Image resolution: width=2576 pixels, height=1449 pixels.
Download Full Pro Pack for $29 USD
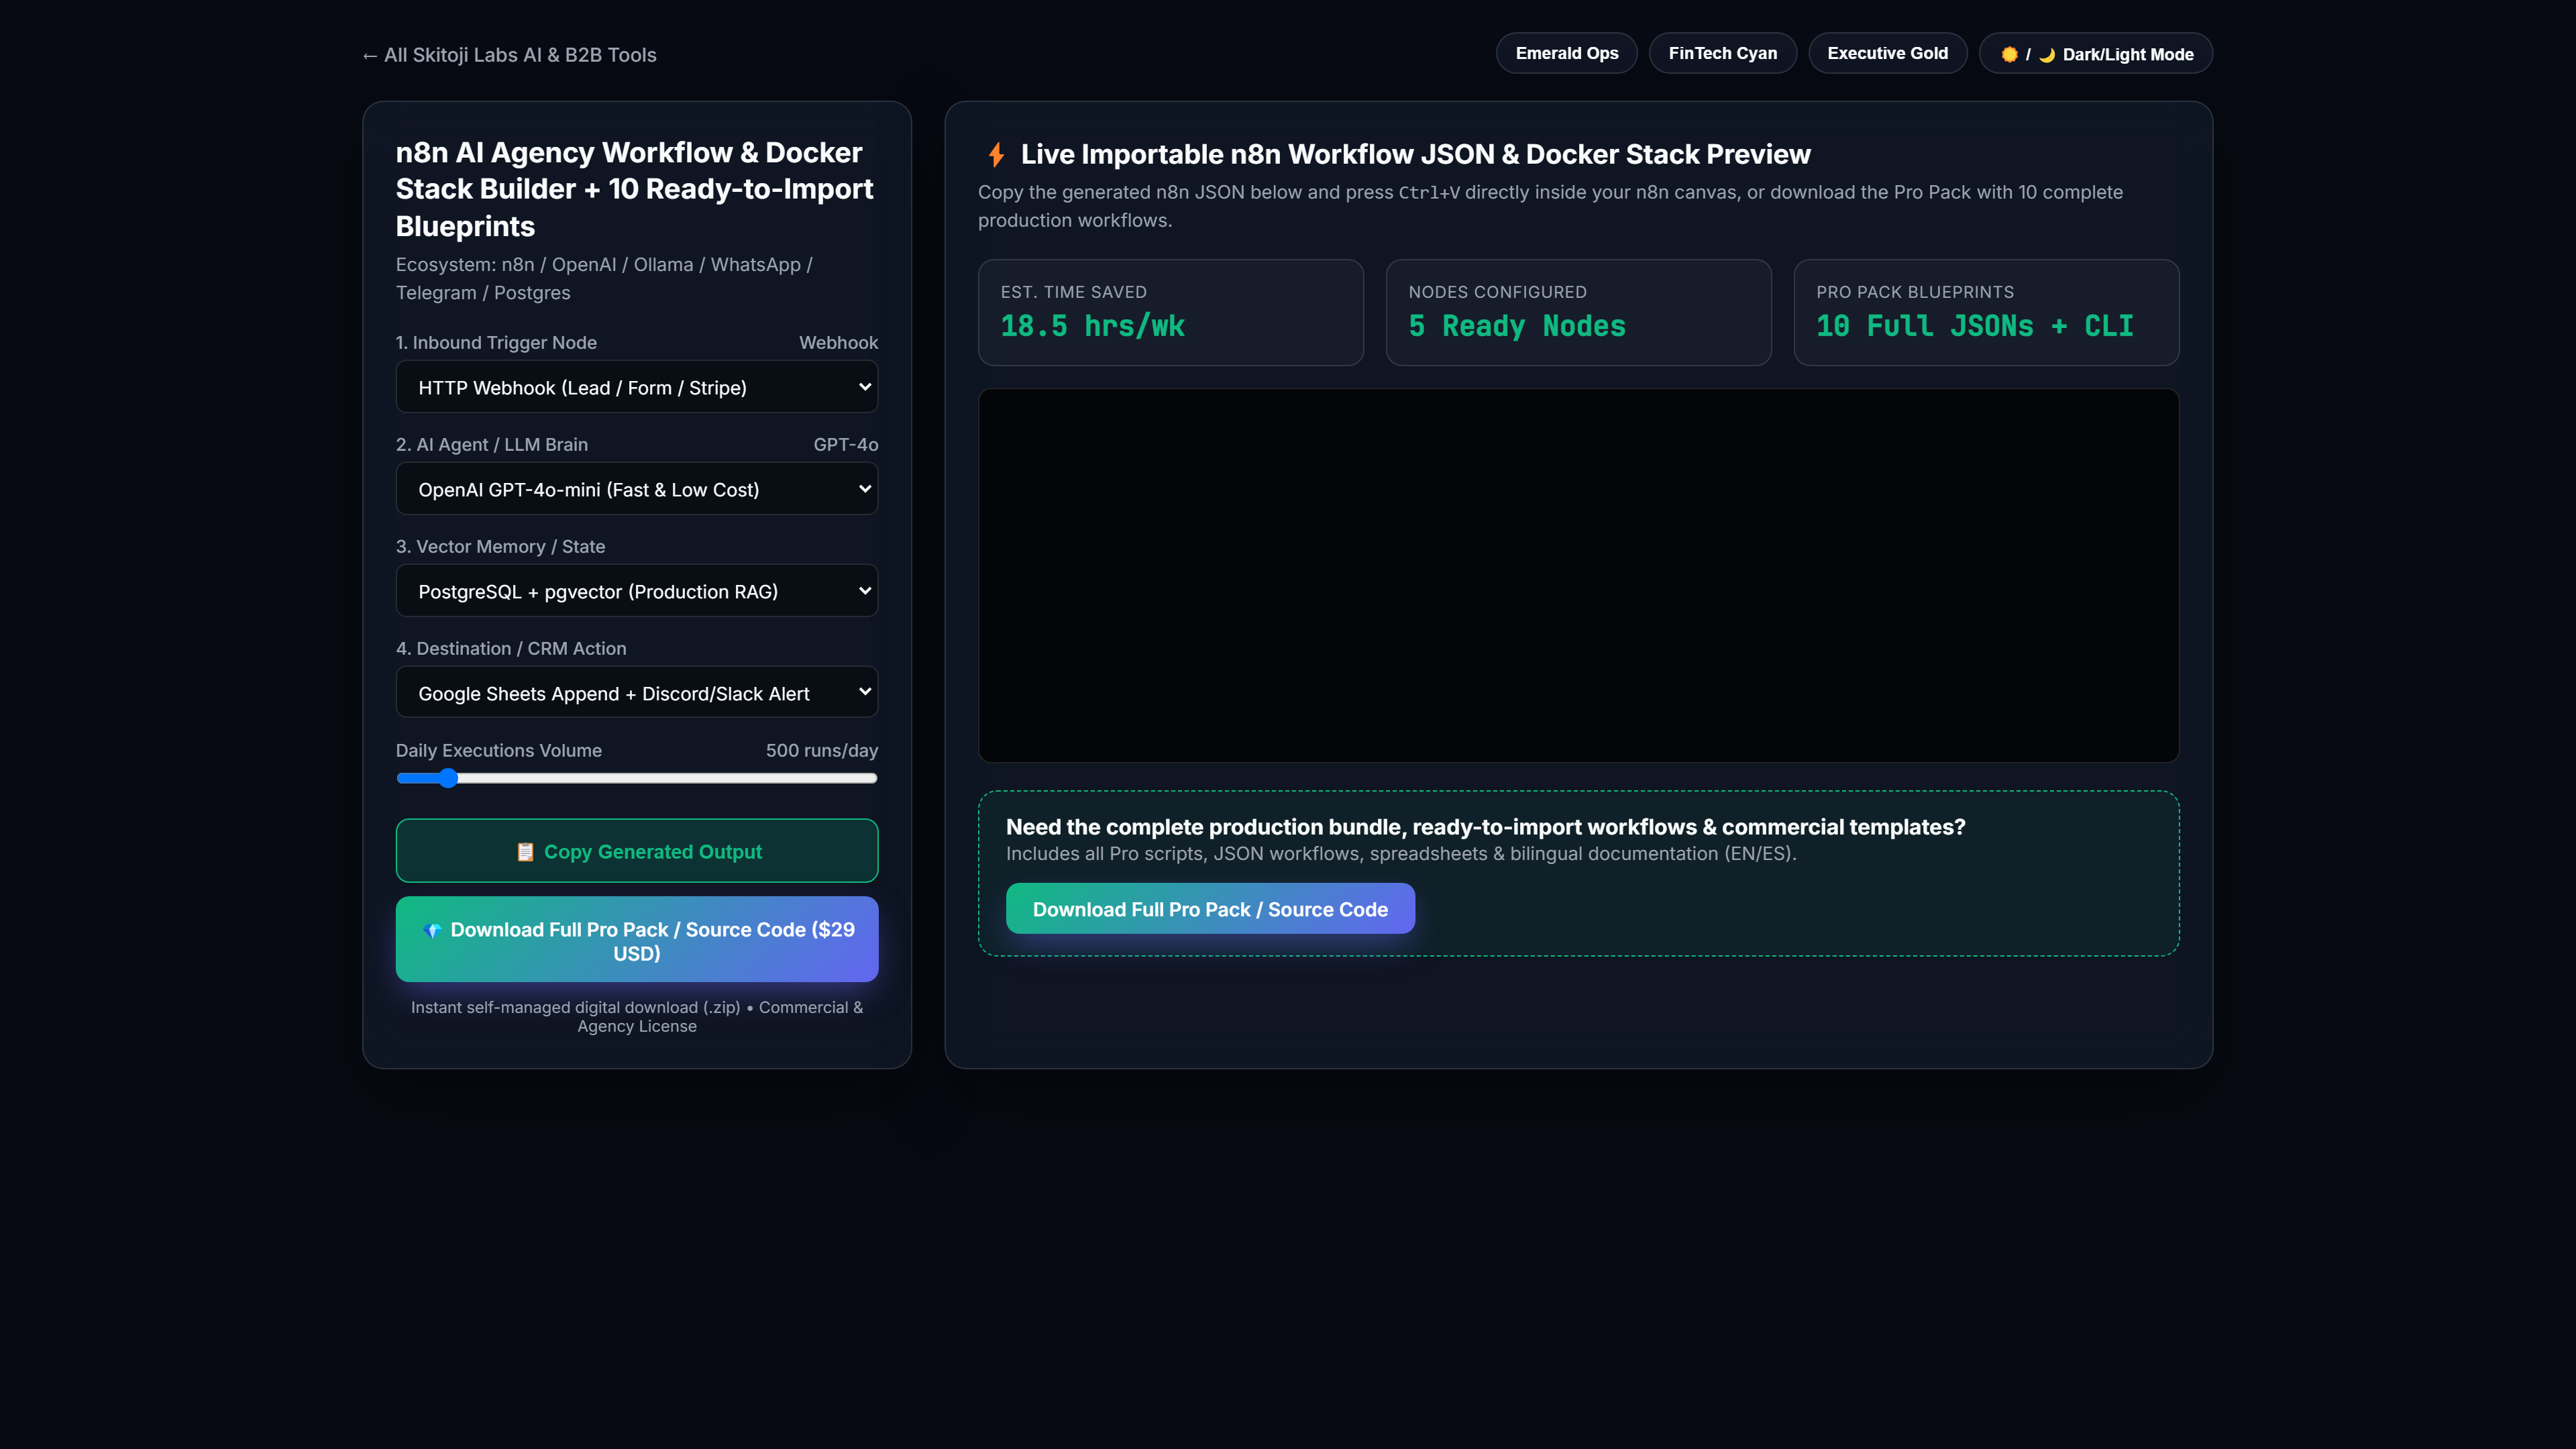coord(637,940)
